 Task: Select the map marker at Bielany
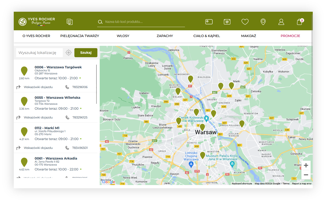178,91
